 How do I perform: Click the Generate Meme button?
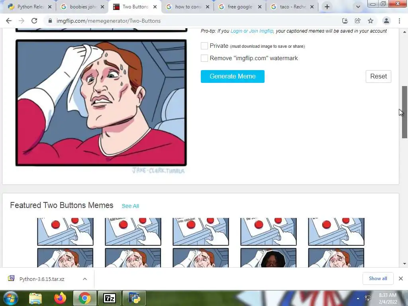233,76
